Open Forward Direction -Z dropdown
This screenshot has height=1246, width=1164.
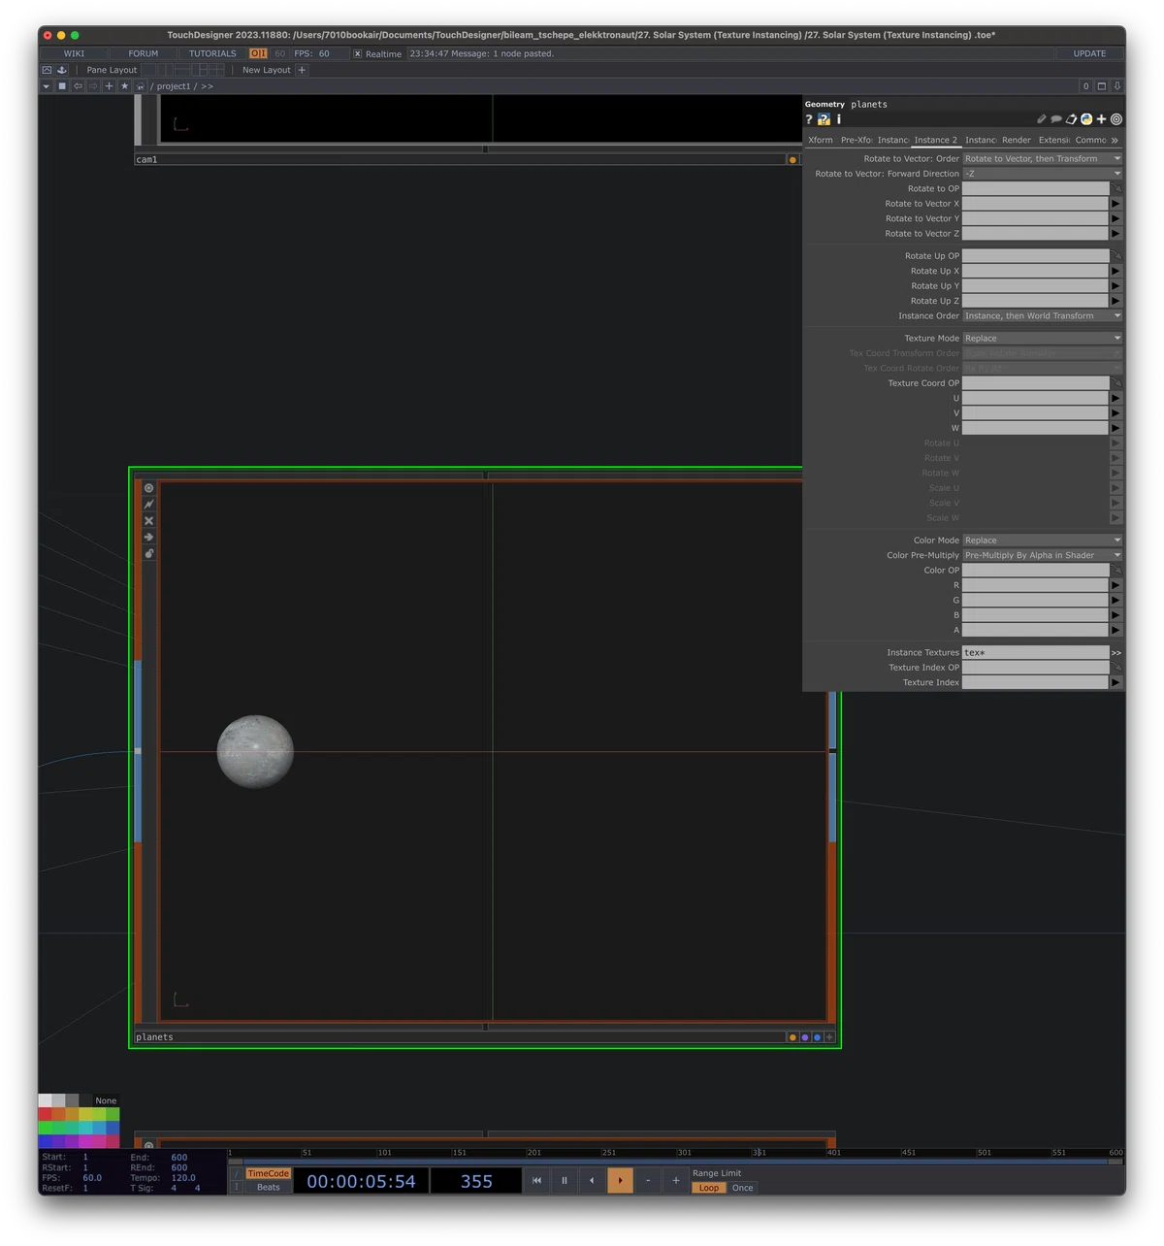1043,174
